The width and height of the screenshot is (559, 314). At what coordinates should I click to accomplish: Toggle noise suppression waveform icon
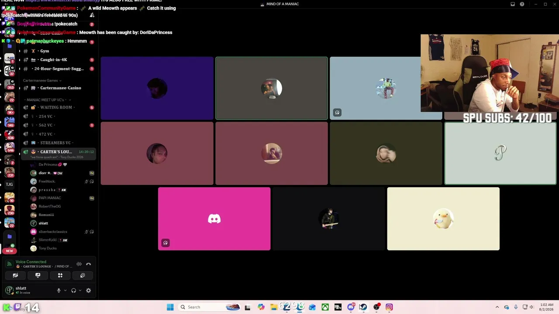click(79, 264)
